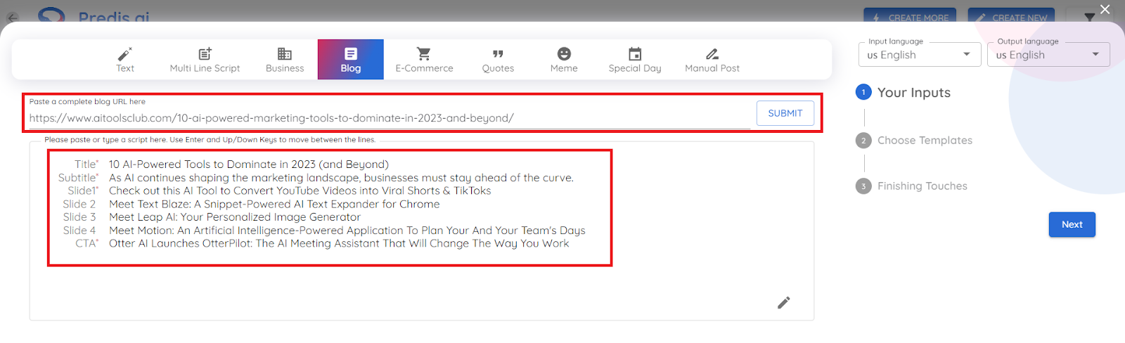Viewport: 1125px width, 343px height.
Task: Go to Your Inputs step
Action: coord(904,93)
